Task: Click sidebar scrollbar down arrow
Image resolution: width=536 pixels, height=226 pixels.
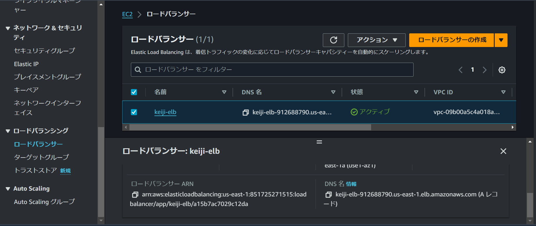Action: coord(101,221)
